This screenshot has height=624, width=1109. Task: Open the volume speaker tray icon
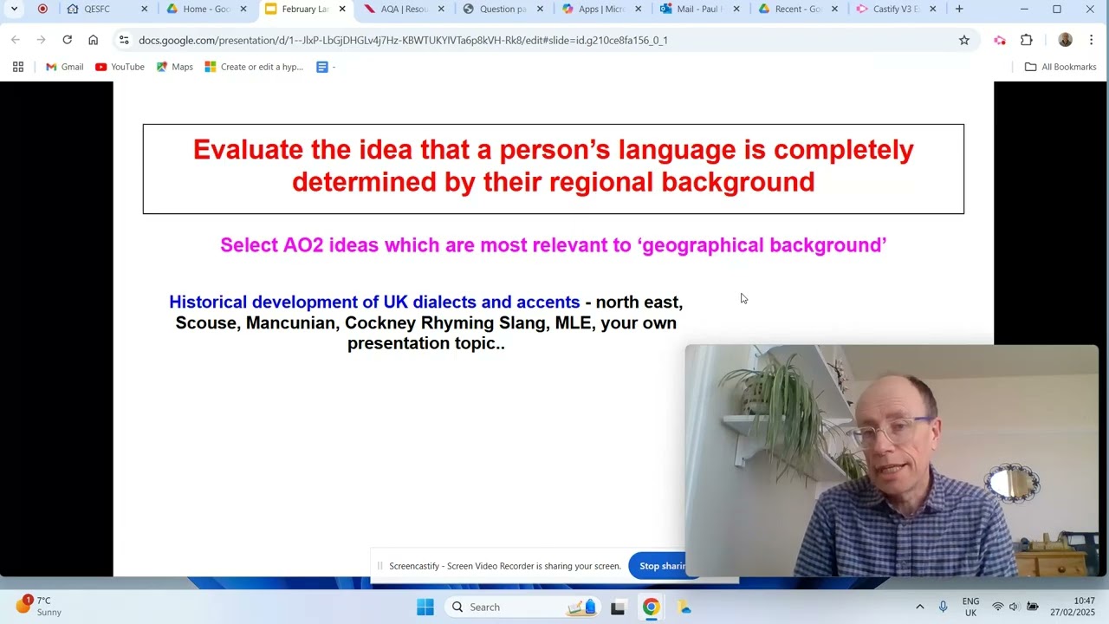[1014, 607]
